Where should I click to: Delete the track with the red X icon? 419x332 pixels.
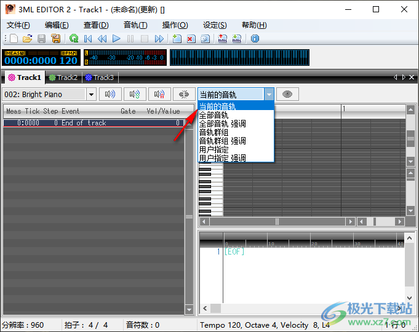tap(191, 39)
